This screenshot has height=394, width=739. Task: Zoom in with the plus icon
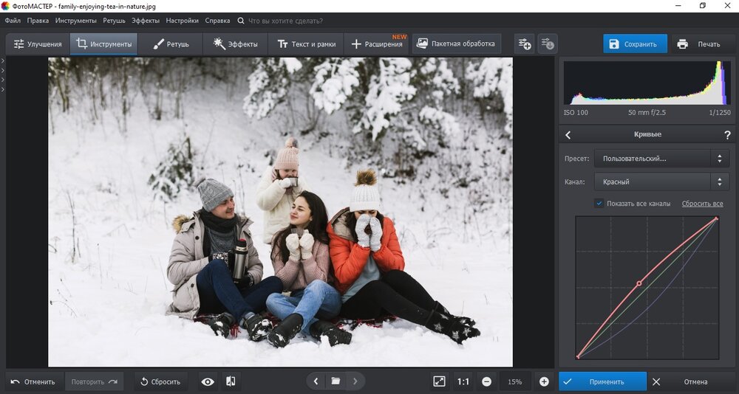click(x=544, y=381)
